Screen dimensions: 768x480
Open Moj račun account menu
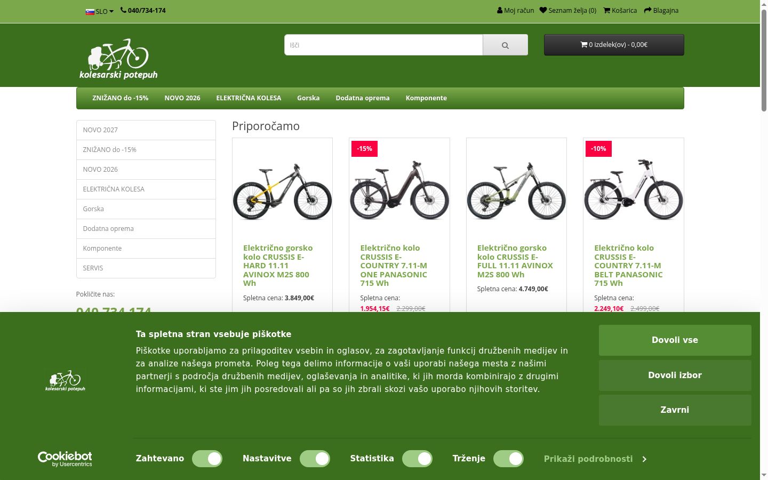pyautogui.click(x=515, y=10)
